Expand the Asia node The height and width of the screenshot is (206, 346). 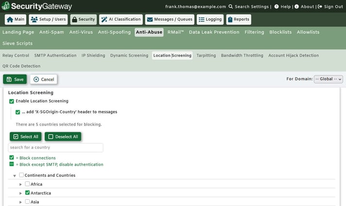click(x=20, y=202)
